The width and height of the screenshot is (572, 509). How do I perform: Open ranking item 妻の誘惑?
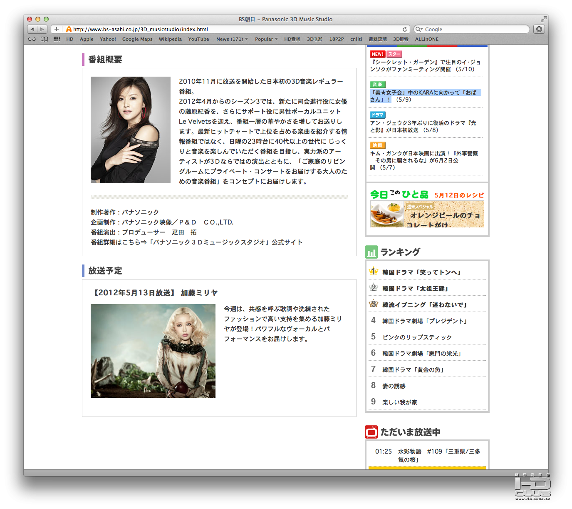point(394,386)
